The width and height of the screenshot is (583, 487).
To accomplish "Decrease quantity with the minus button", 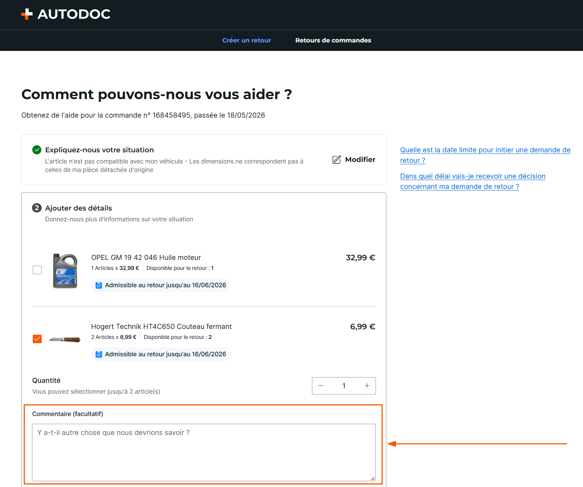I will (321, 386).
